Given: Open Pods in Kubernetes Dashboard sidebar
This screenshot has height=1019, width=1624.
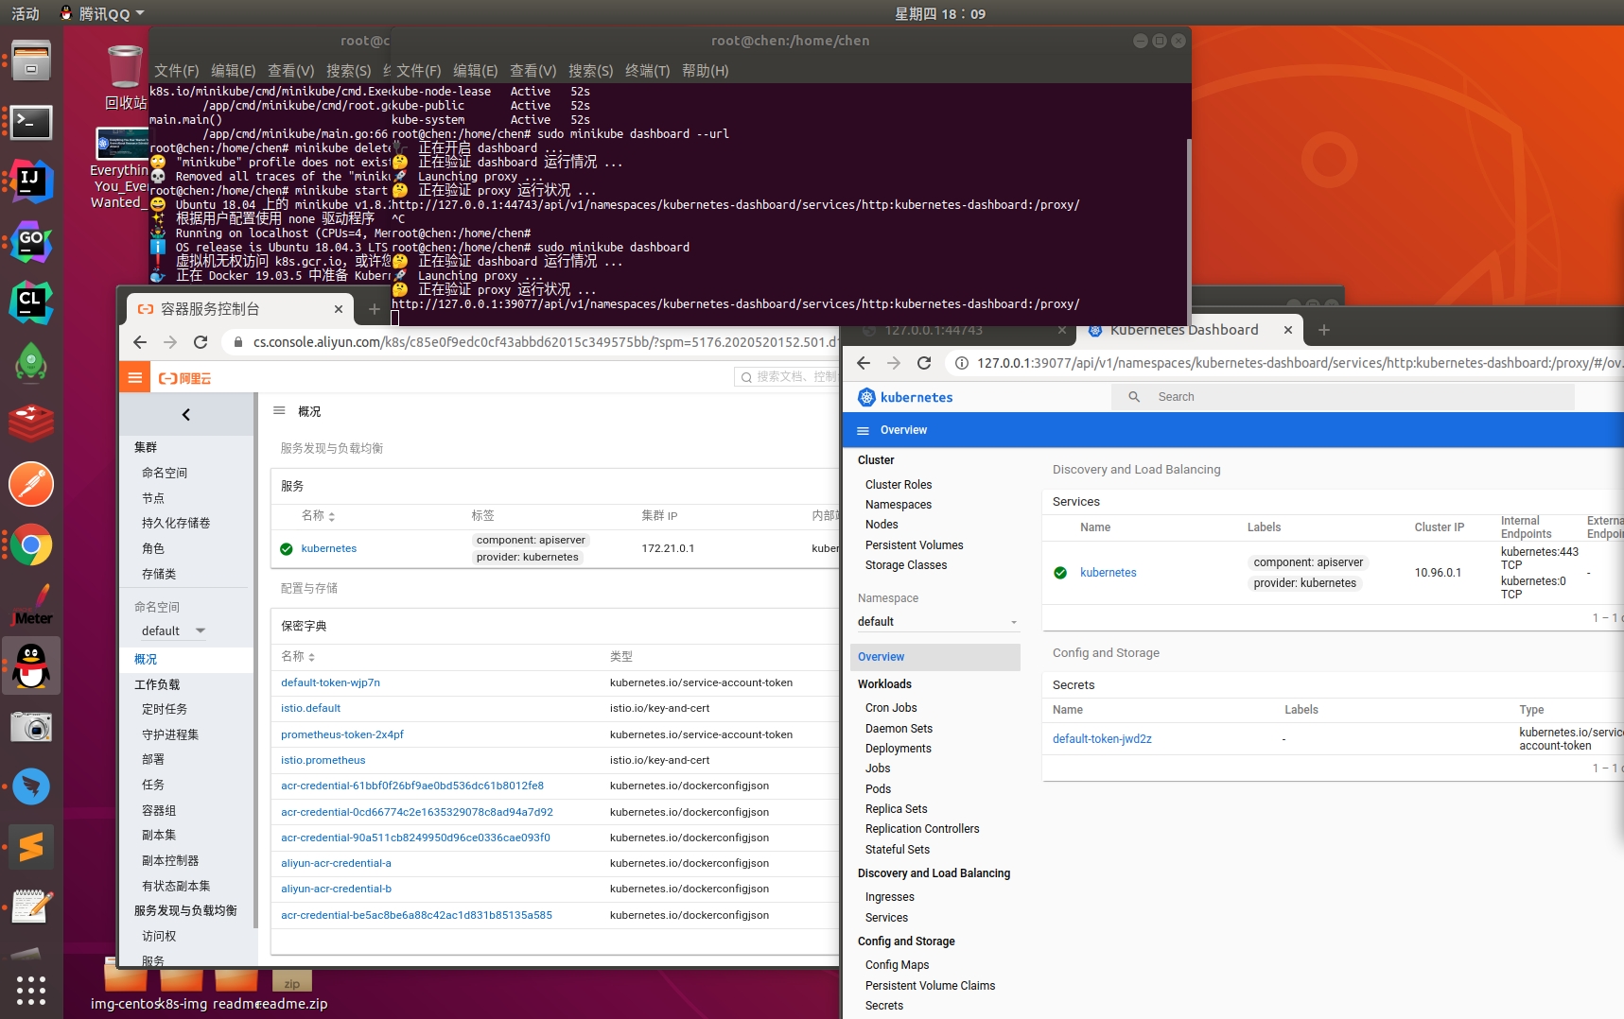Looking at the screenshot, I should pyautogui.click(x=878, y=789).
